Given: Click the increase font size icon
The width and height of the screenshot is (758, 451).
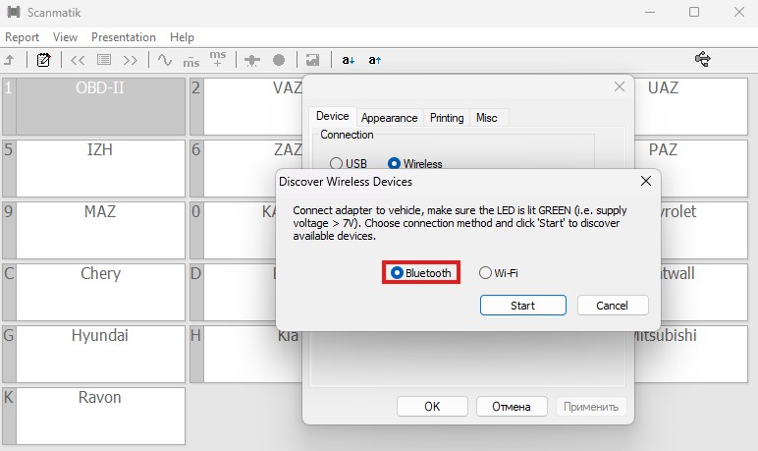Looking at the screenshot, I should (x=374, y=60).
